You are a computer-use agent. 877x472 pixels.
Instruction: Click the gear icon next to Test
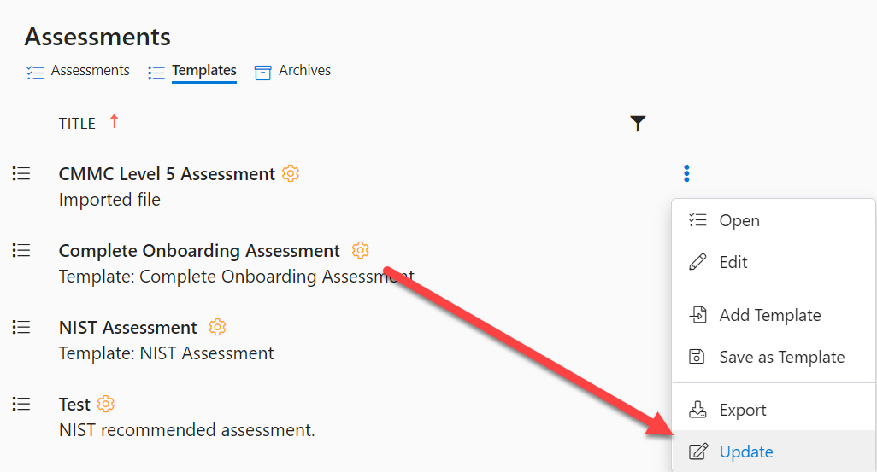(x=106, y=404)
